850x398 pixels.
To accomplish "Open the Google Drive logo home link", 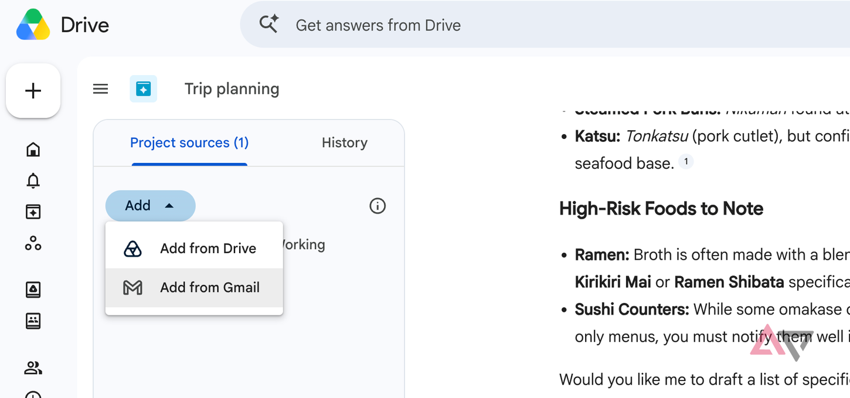I will [x=33, y=25].
